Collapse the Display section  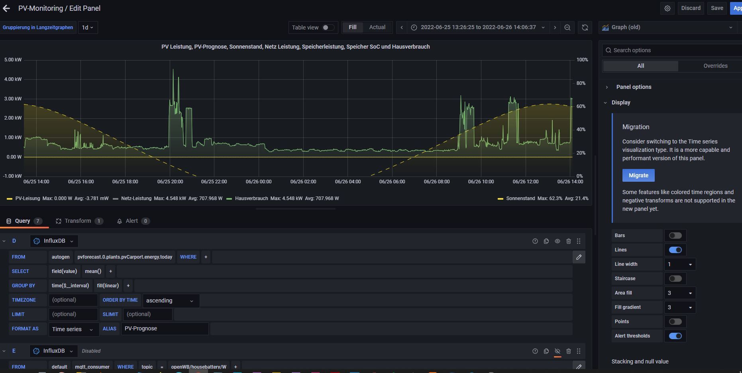pyautogui.click(x=621, y=102)
